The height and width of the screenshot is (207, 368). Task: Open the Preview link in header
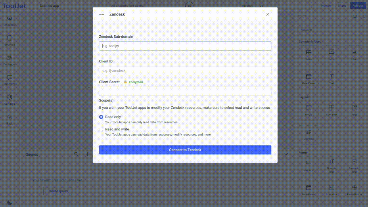(x=326, y=6)
